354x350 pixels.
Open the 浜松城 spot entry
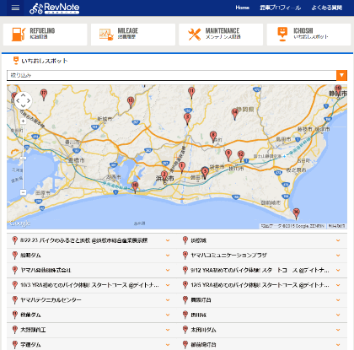[262, 240]
